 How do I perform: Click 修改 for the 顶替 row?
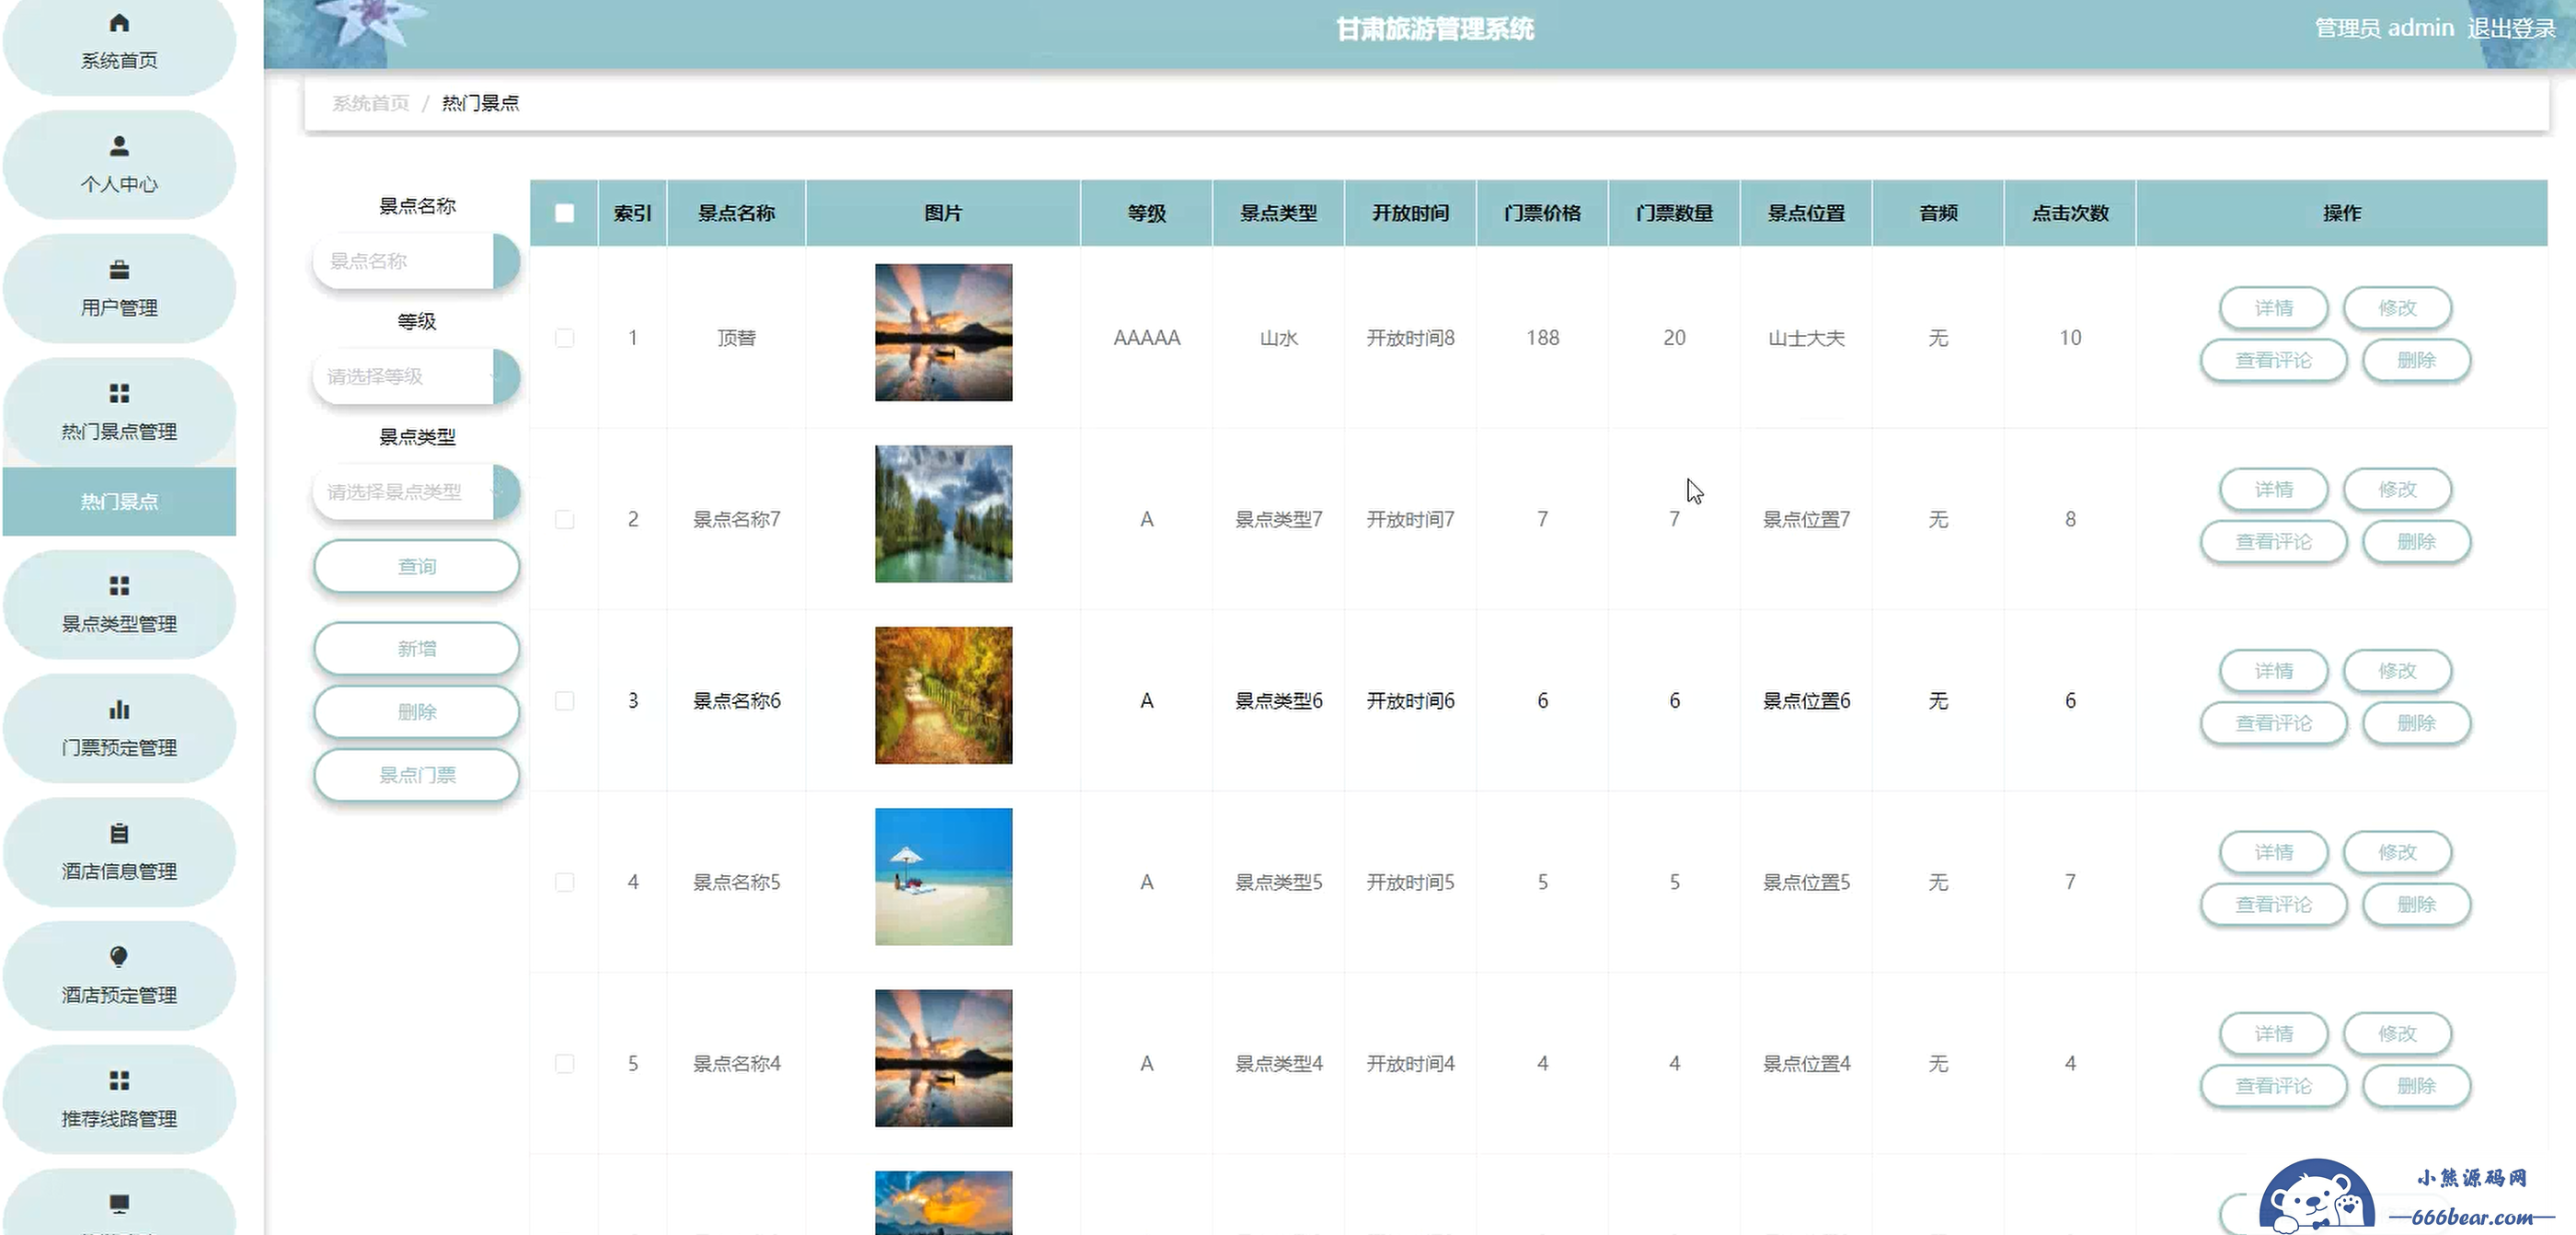(x=2397, y=308)
